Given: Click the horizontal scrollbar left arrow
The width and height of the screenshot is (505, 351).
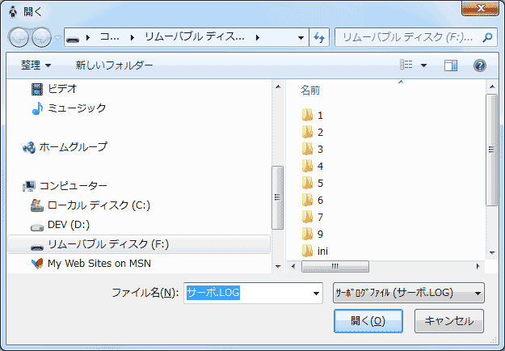Looking at the screenshot, I should click(293, 266).
